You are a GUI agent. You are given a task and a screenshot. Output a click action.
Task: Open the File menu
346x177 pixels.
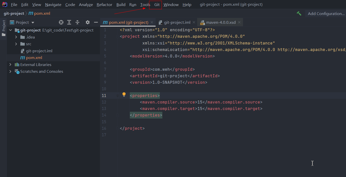[14, 5]
